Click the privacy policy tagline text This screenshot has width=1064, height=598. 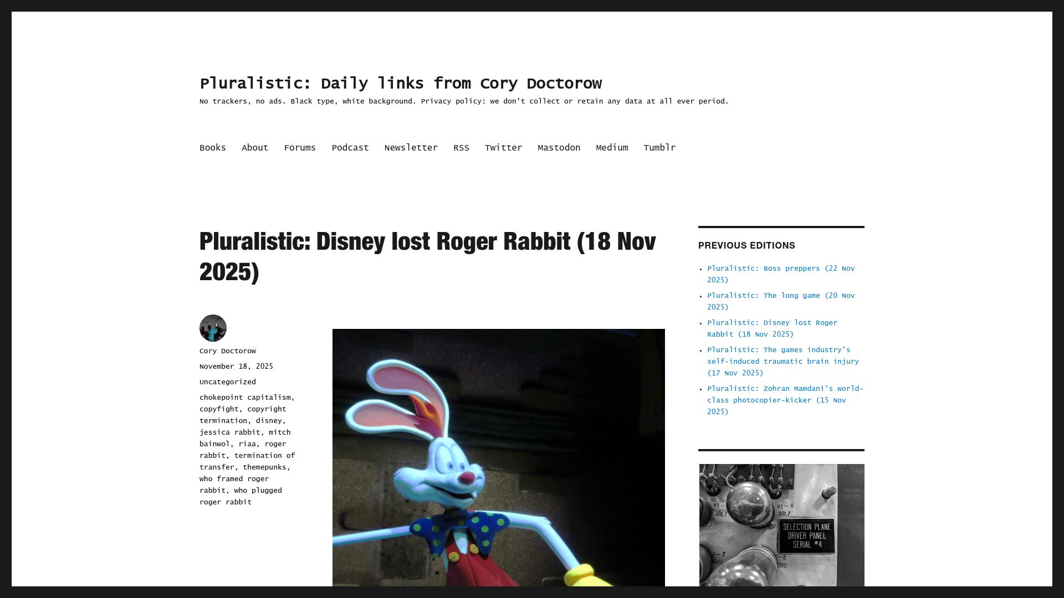click(464, 101)
